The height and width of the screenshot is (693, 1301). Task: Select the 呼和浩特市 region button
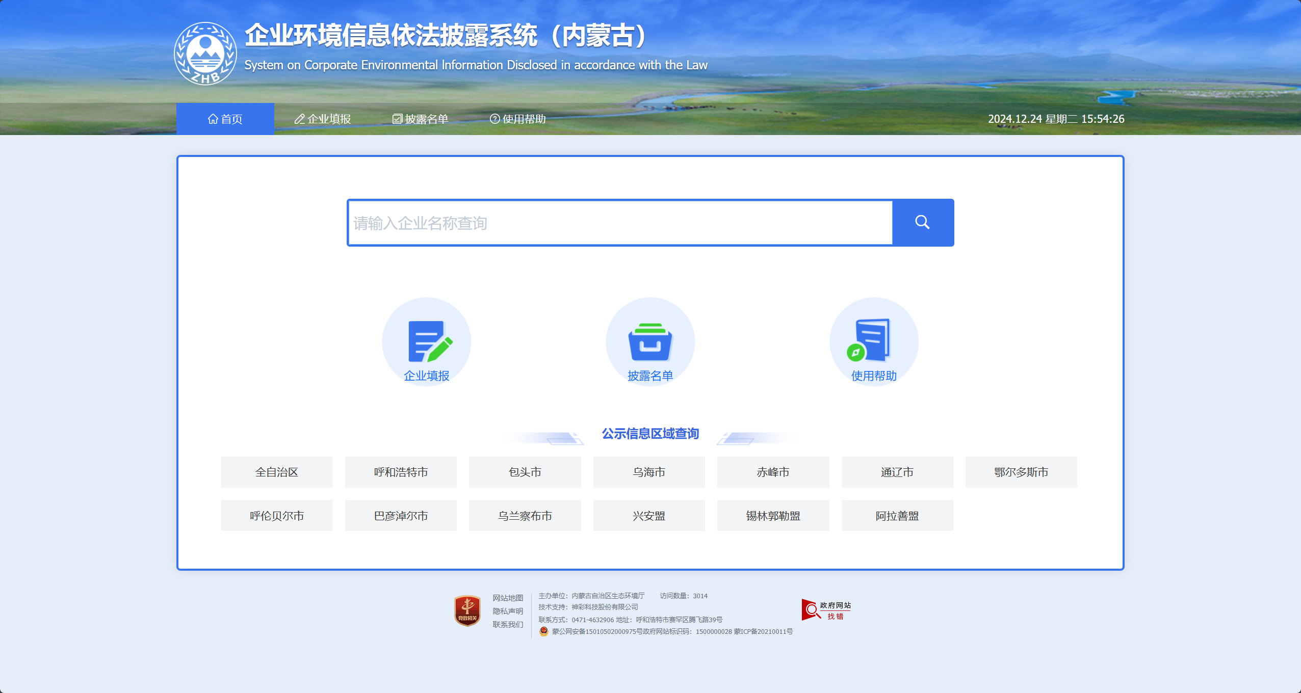tap(401, 472)
